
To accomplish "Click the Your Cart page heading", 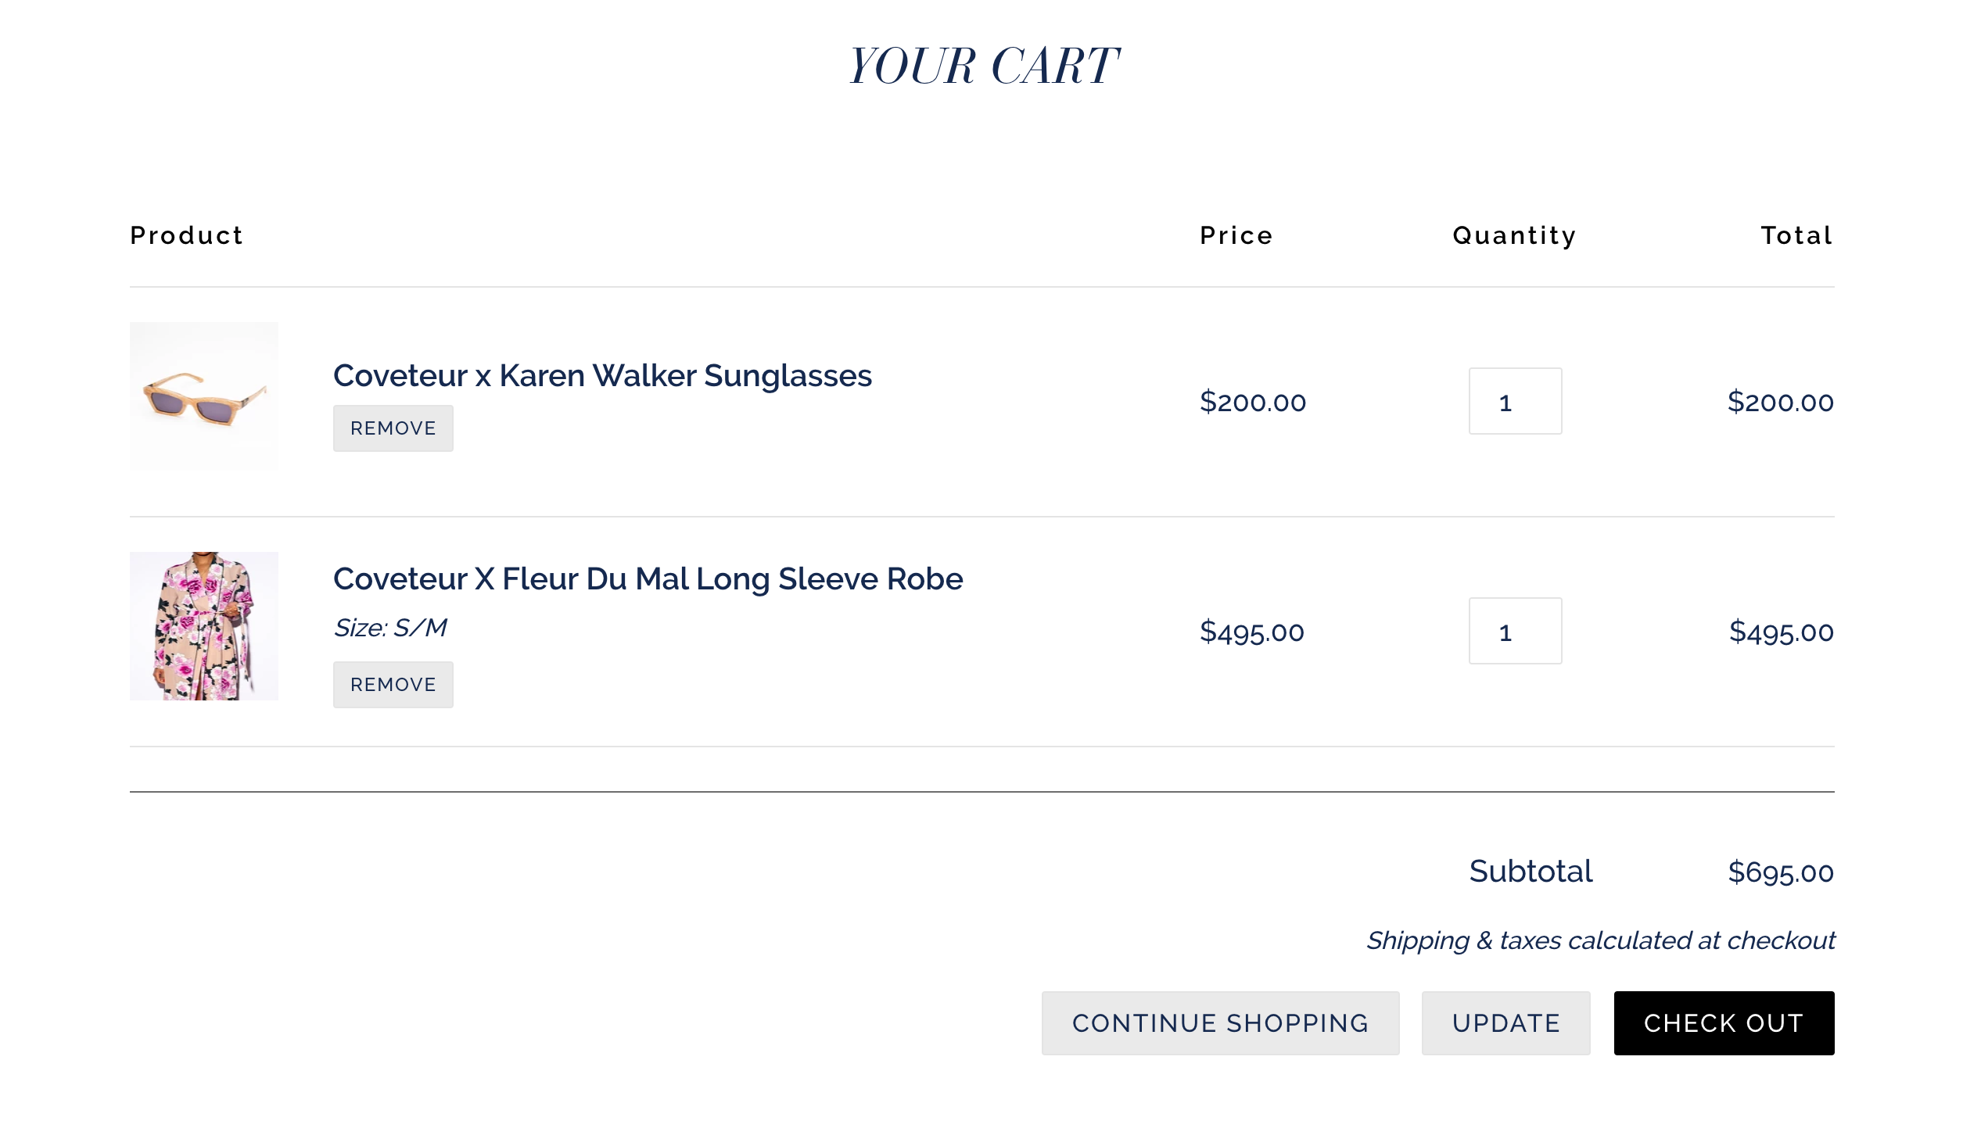I will (984, 66).
